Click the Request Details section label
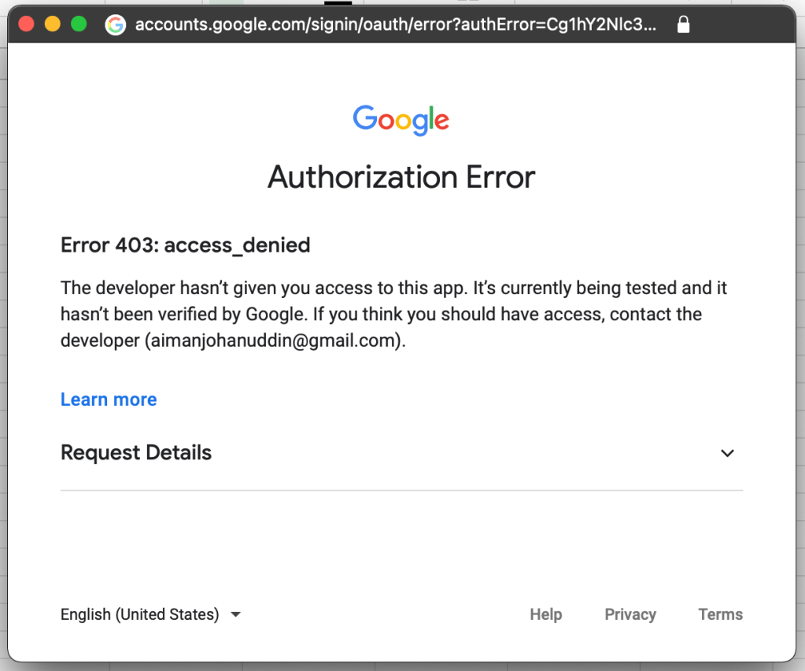Screen dimensions: 805x671 (x=136, y=453)
